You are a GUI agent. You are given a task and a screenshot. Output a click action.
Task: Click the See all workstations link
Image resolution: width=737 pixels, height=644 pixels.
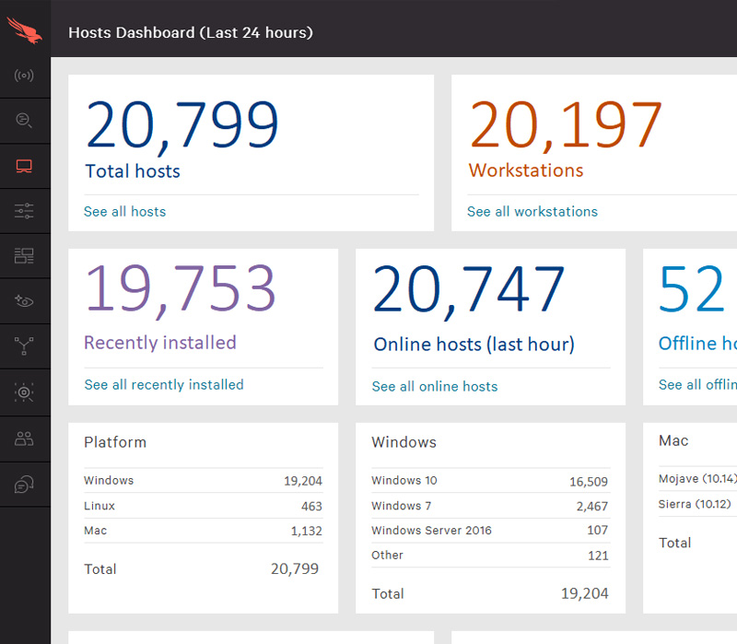532,212
